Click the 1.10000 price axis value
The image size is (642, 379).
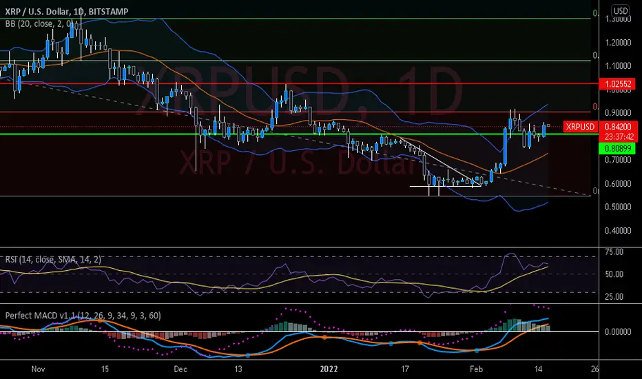618,65
